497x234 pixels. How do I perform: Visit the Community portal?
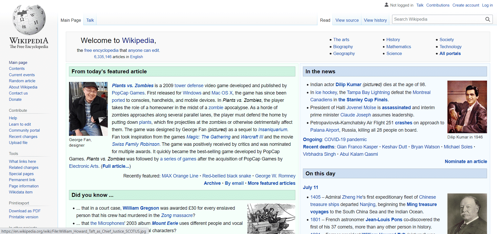pyautogui.click(x=24, y=130)
